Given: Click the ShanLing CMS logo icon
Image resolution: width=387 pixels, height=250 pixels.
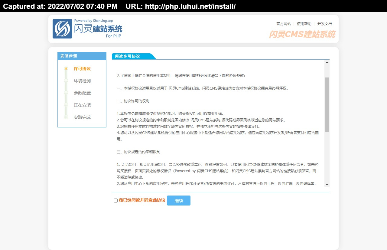Looking at the screenshot, I should point(62,29).
